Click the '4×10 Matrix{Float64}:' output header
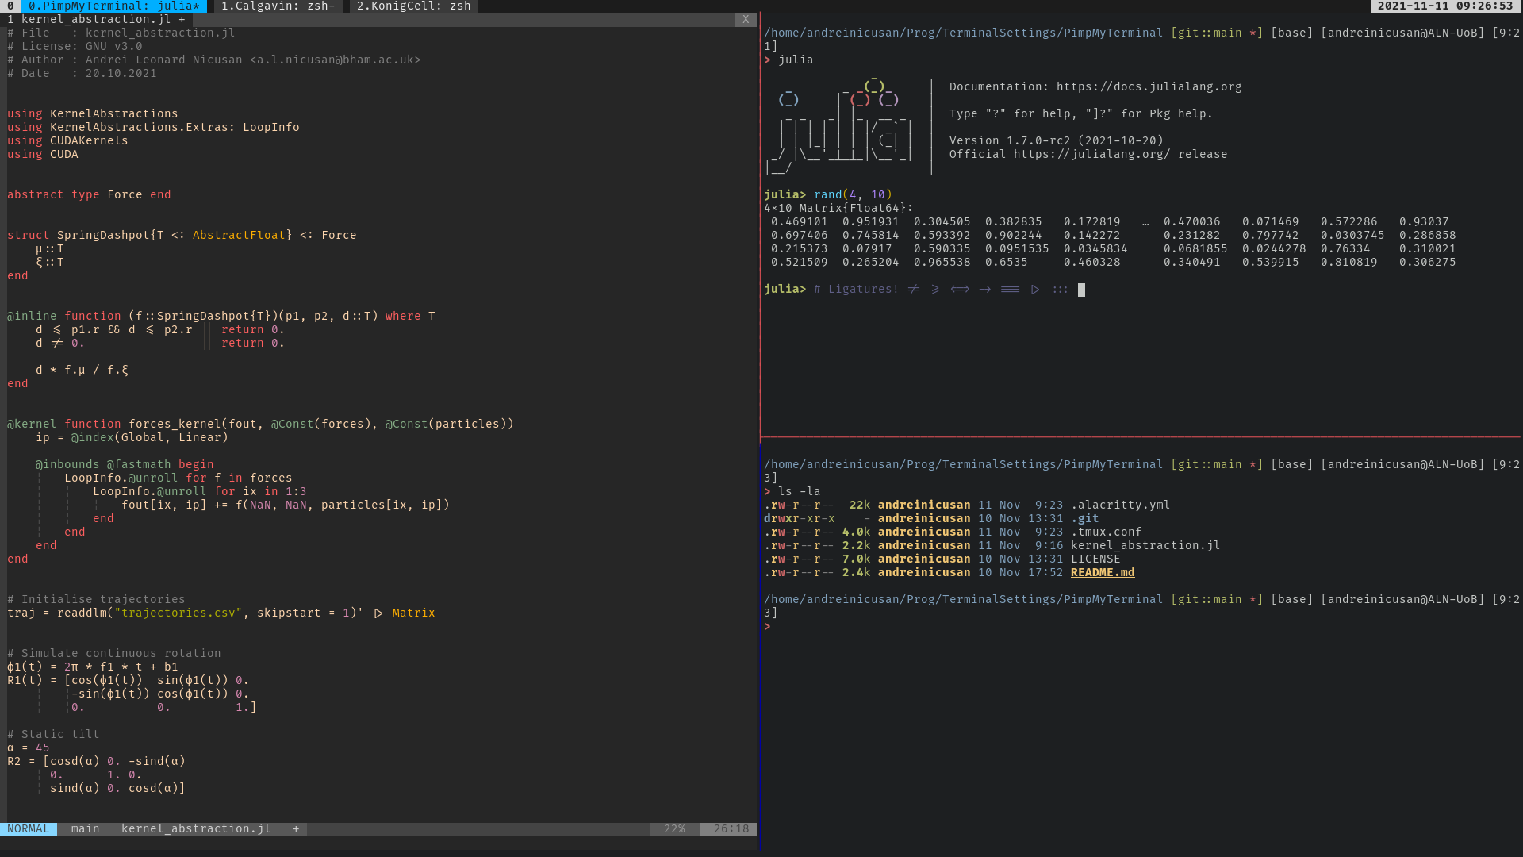This screenshot has height=857, width=1523. (x=838, y=209)
